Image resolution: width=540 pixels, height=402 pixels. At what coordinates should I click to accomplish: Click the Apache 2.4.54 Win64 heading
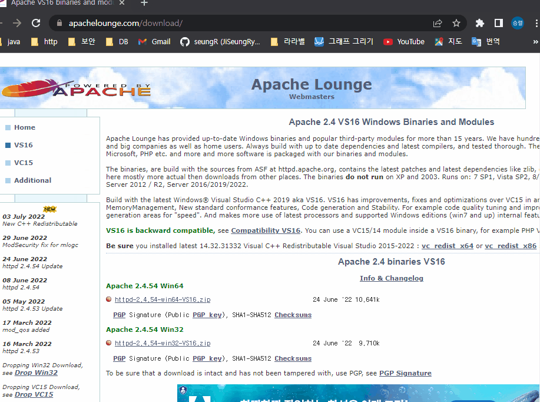coord(145,286)
